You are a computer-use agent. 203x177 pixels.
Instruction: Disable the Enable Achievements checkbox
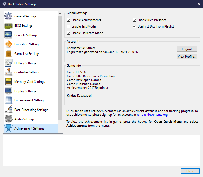point(69,20)
